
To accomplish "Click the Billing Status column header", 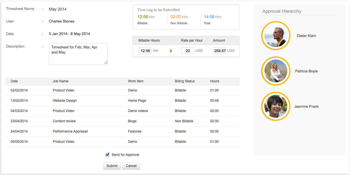I will coord(185,81).
